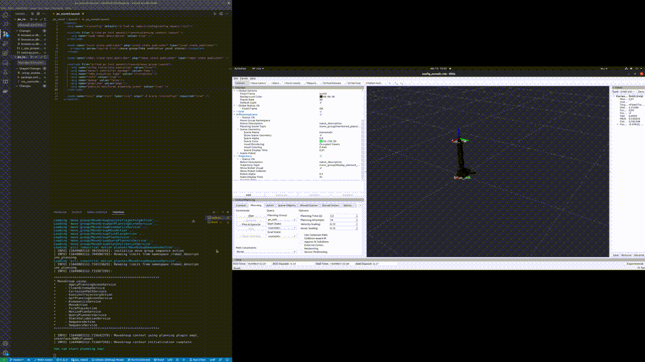Click No Kit Selected in status bar
Screen dimensions: 645x362
pyautogui.click(x=140, y=359)
